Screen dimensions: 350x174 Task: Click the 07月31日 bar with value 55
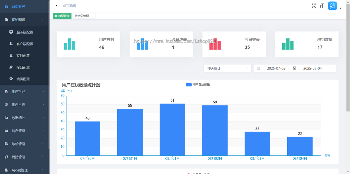coord(130,132)
